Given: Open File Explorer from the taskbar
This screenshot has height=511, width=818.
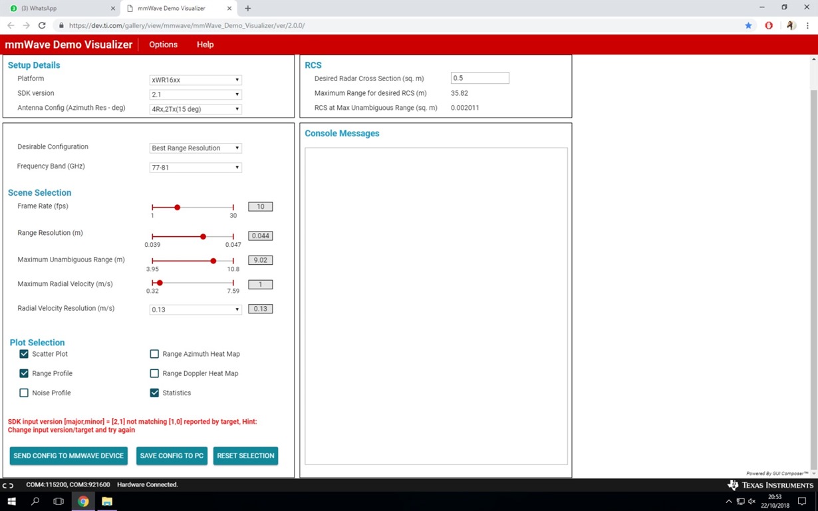Looking at the screenshot, I should coord(107,501).
